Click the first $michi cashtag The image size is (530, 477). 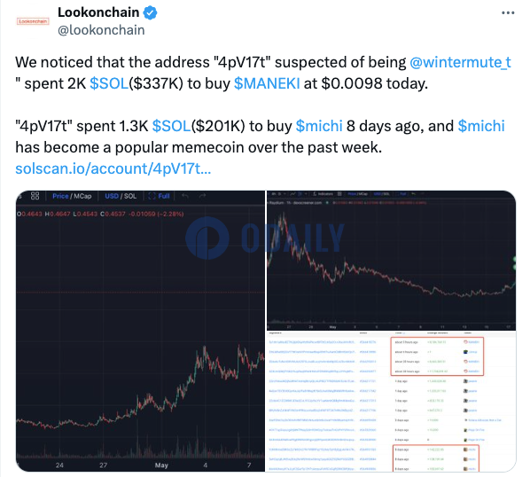point(319,126)
